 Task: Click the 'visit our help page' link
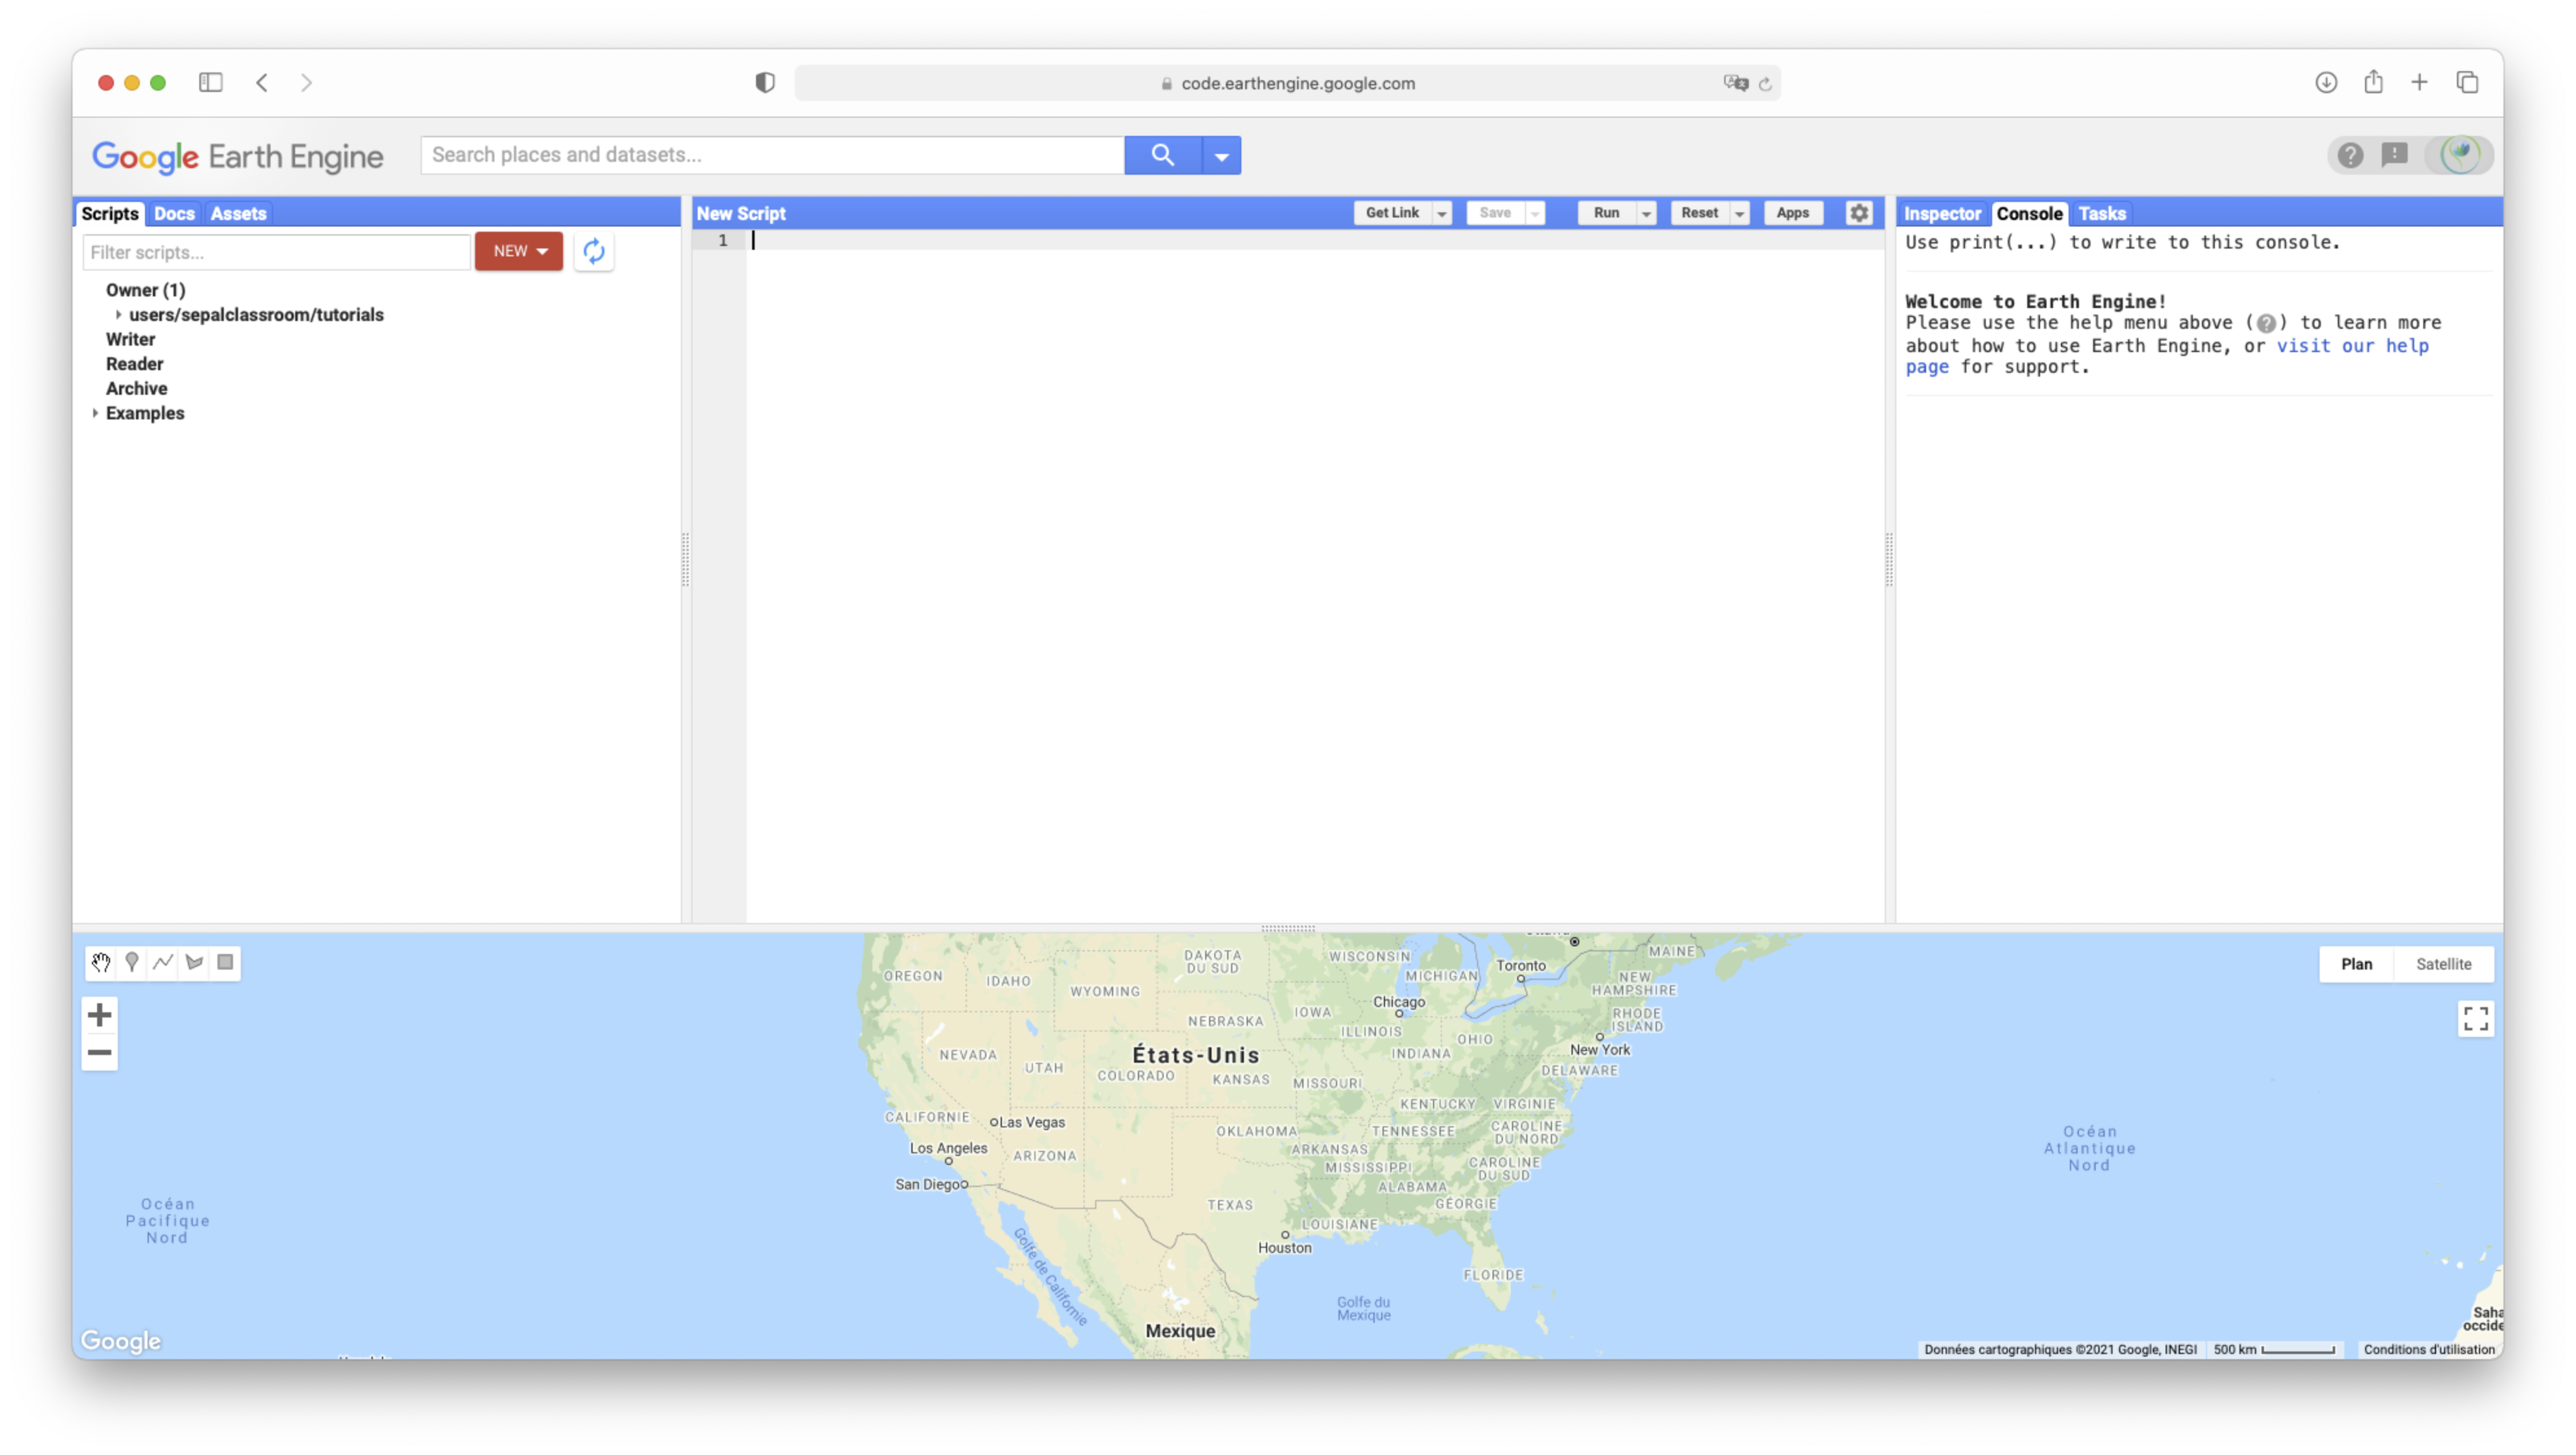pos(2351,346)
